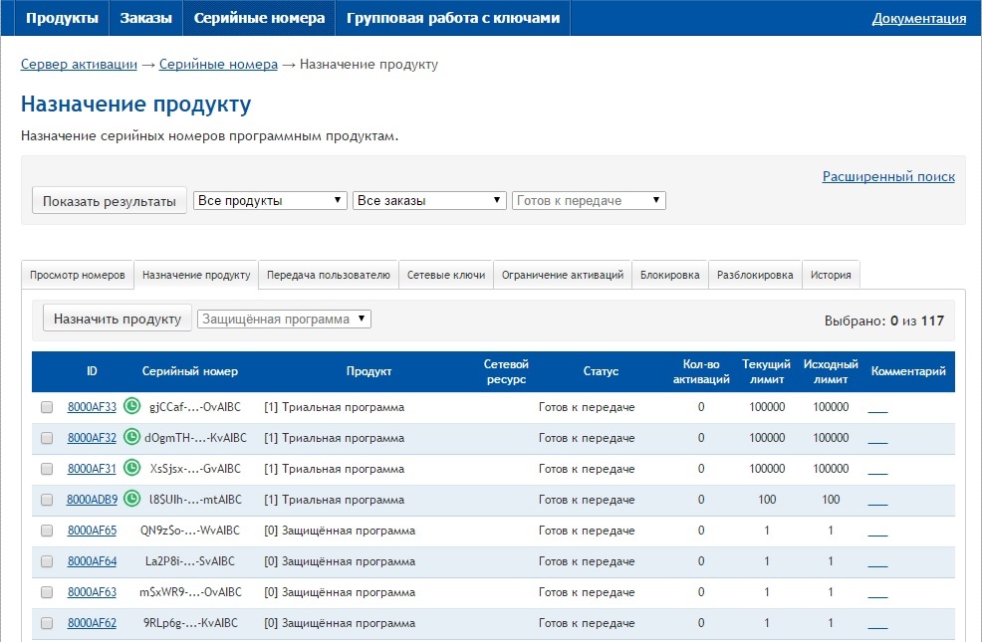Open the 'Все продукты' dropdown
The width and height of the screenshot is (982, 642).
click(x=270, y=200)
